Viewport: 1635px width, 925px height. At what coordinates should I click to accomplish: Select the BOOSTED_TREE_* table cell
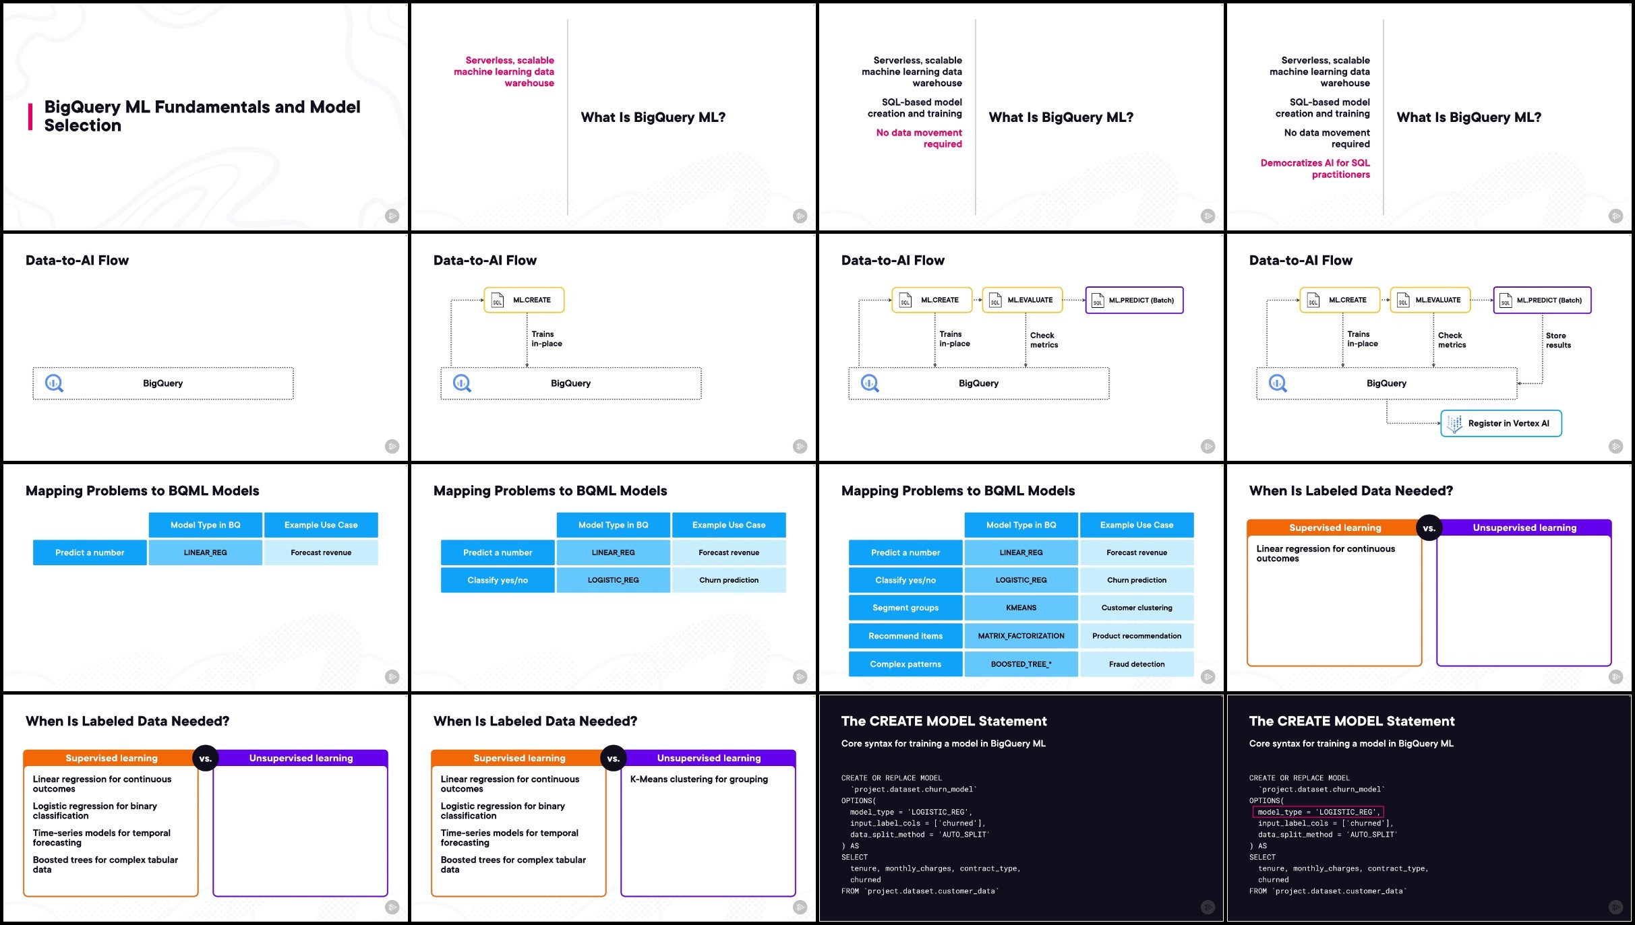tap(1021, 664)
